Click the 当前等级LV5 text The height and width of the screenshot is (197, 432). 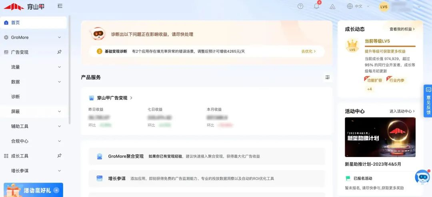[377, 41]
